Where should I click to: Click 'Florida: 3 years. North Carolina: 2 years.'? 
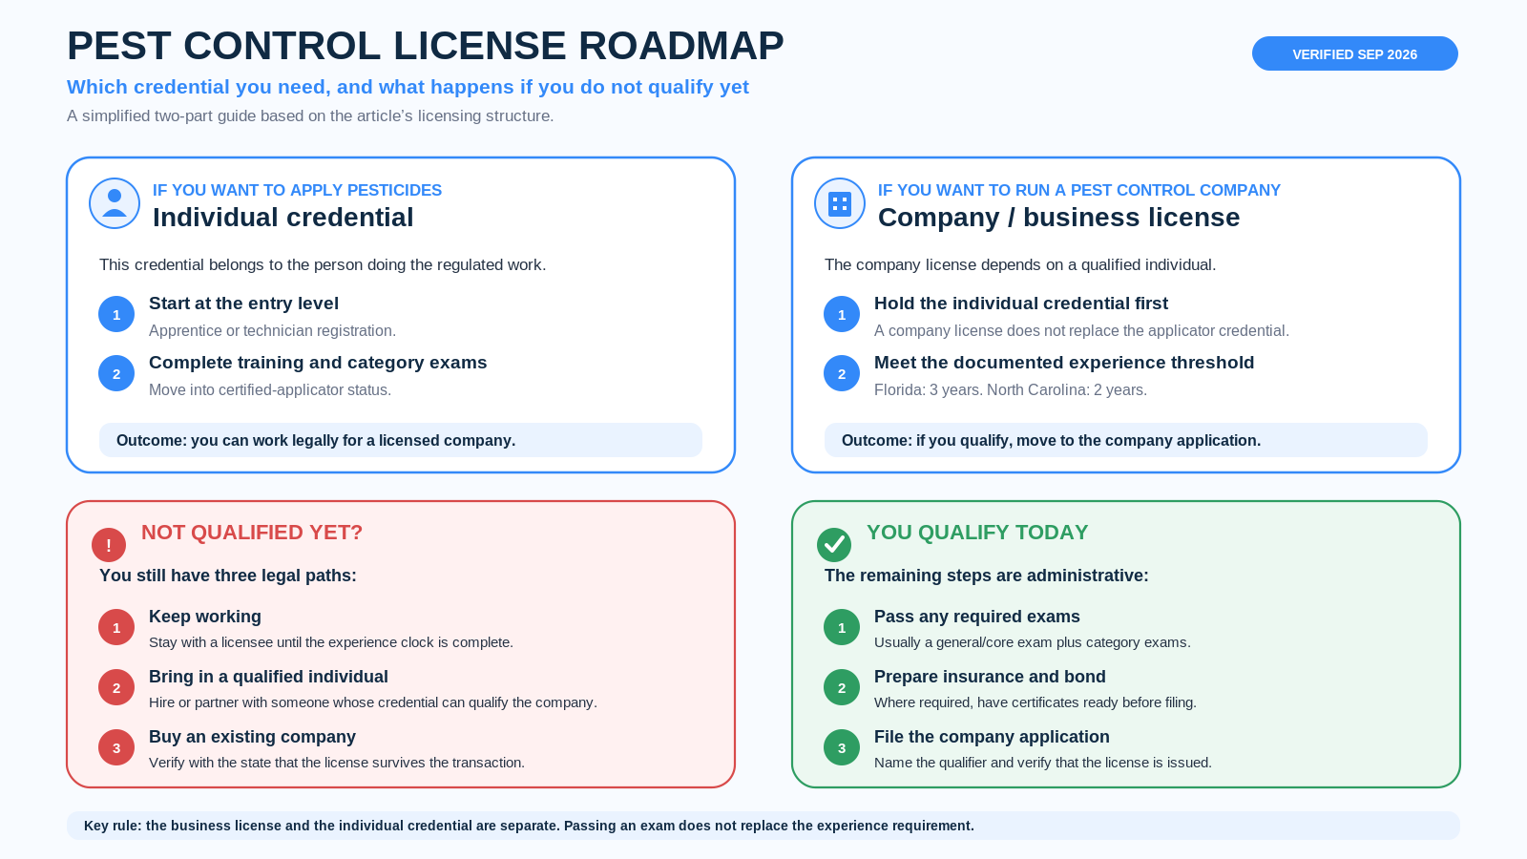point(1011,389)
